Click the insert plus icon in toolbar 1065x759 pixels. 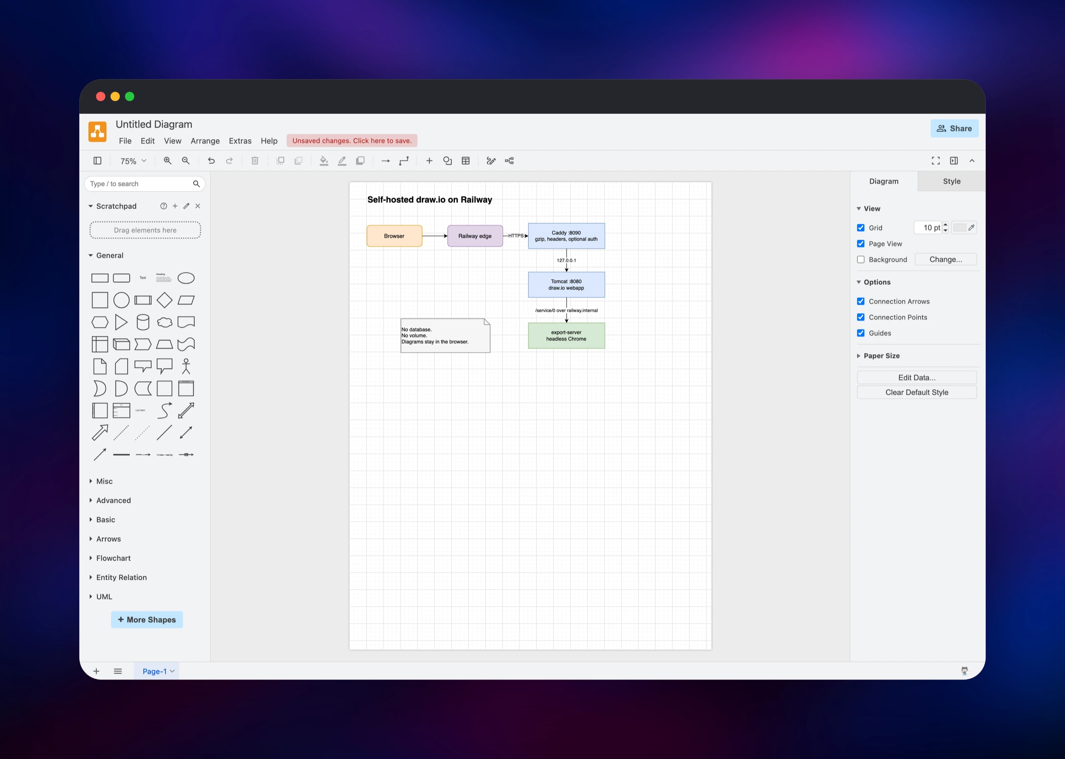click(x=429, y=161)
